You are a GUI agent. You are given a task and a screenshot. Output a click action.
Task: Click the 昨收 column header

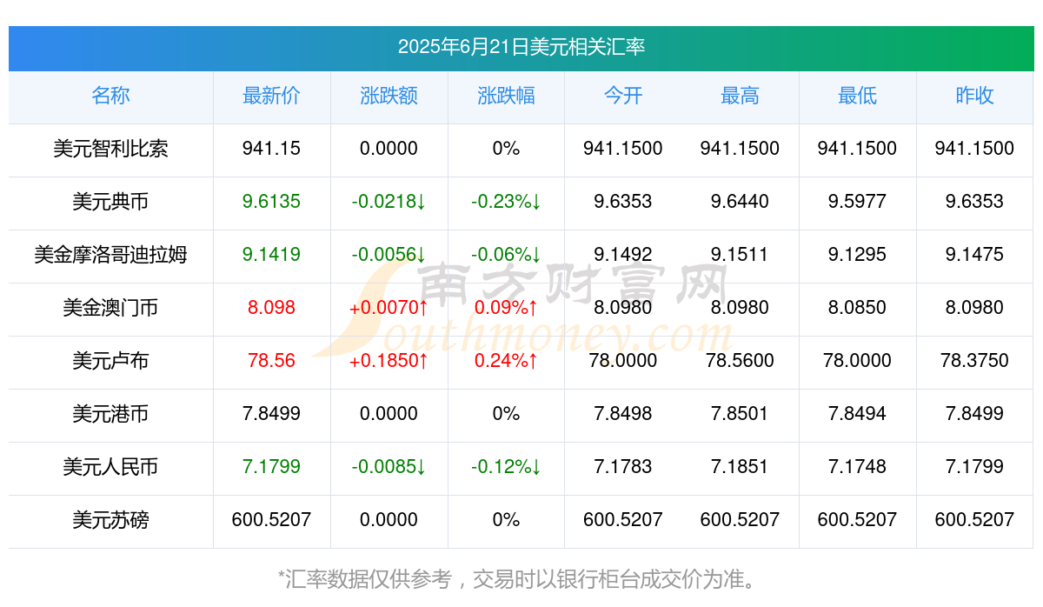[974, 97]
